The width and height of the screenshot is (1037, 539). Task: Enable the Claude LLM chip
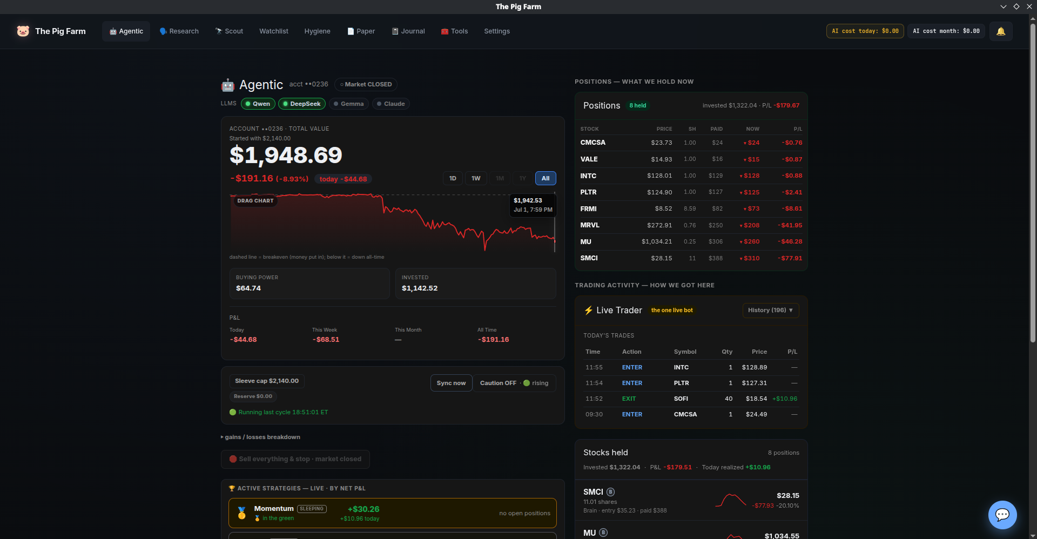pos(391,104)
